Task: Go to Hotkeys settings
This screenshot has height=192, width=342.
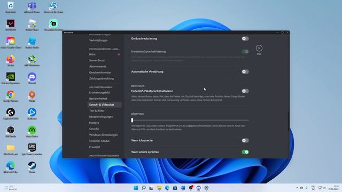Action: point(94,123)
